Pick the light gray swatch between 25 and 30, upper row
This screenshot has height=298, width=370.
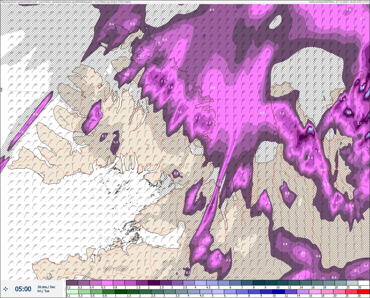coord(352,283)
